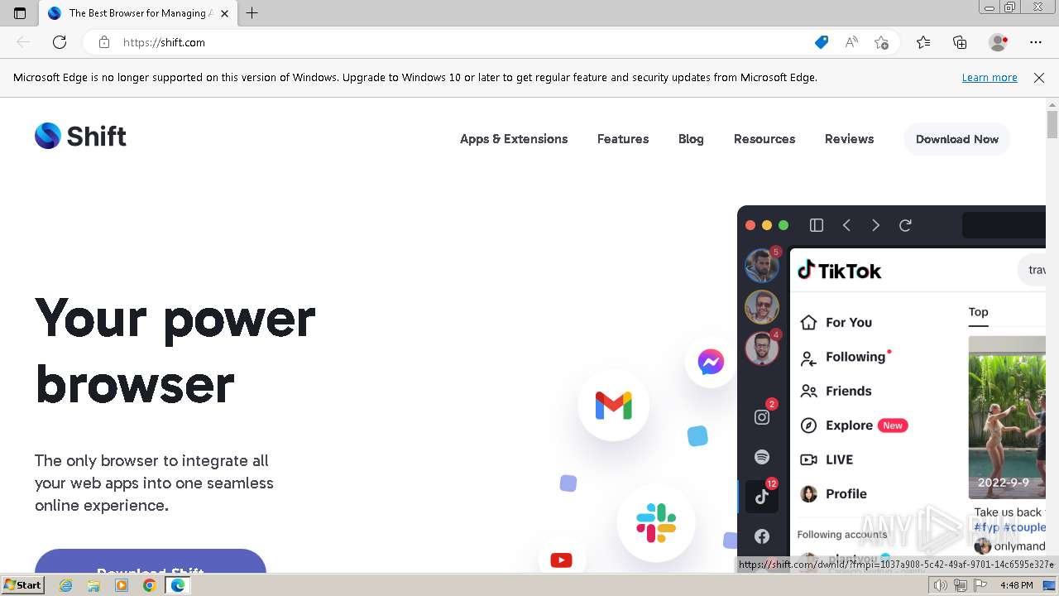Click the Download Shift button
Image resolution: width=1059 pixels, height=596 pixels.
coord(151,561)
